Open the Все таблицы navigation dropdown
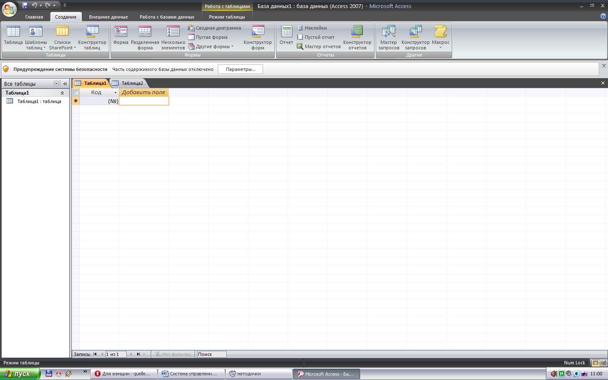Image resolution: width=608 pixels, height=380 pixels. [56, 84]
